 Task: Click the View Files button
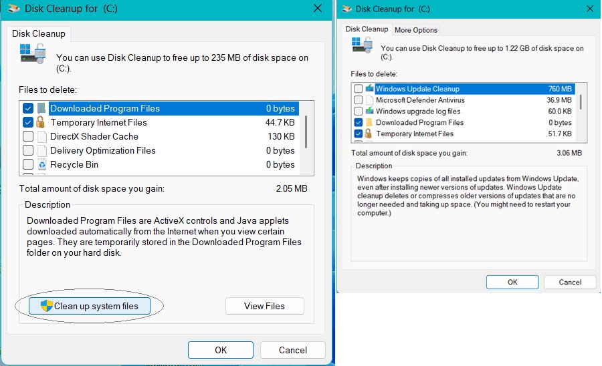(264, 306)
